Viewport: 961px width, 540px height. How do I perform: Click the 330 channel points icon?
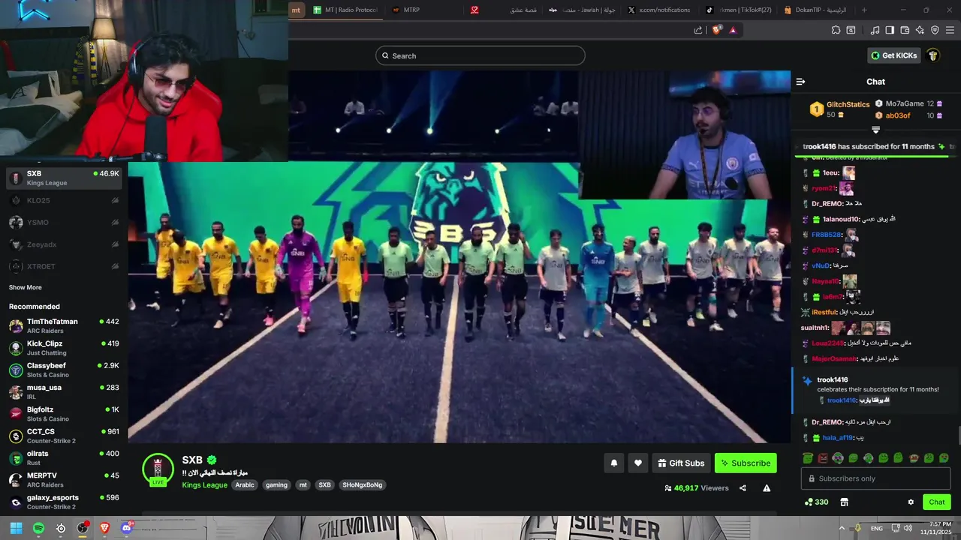pyautogui.click(x=816, y=502)
